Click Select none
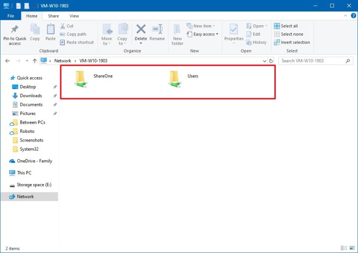The width and height of the screenshot is (358, 253). (x=289, y=34)
